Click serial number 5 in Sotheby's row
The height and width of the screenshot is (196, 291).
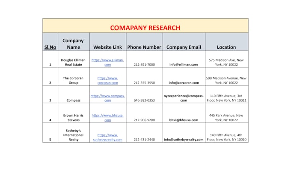point(50,133)
